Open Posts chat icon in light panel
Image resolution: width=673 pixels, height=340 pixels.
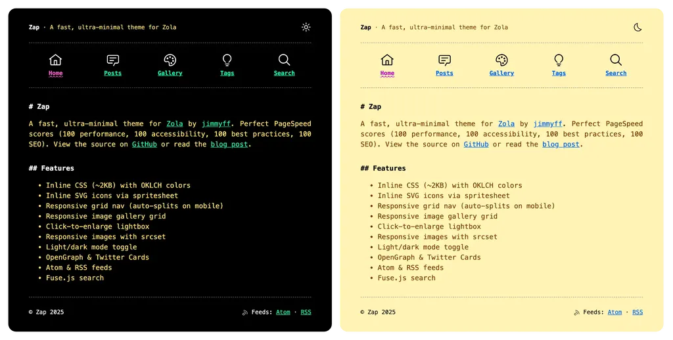pyautogui.click(x=444, y=60)
